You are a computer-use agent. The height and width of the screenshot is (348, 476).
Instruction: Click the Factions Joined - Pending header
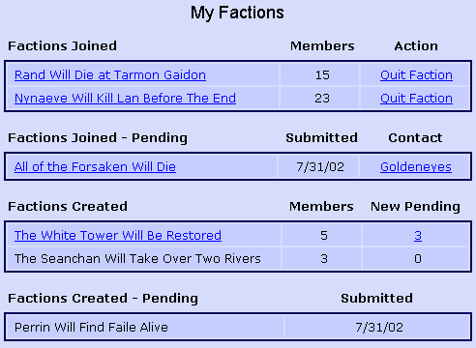98,138
